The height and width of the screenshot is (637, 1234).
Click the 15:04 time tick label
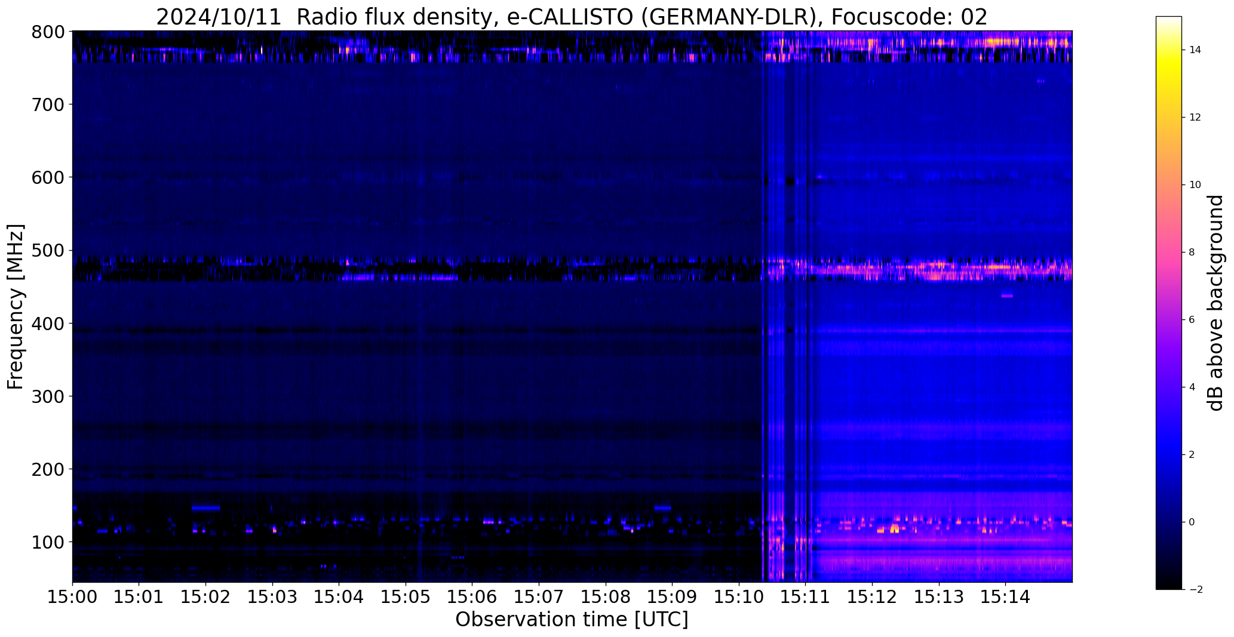[x=339, y=597]
